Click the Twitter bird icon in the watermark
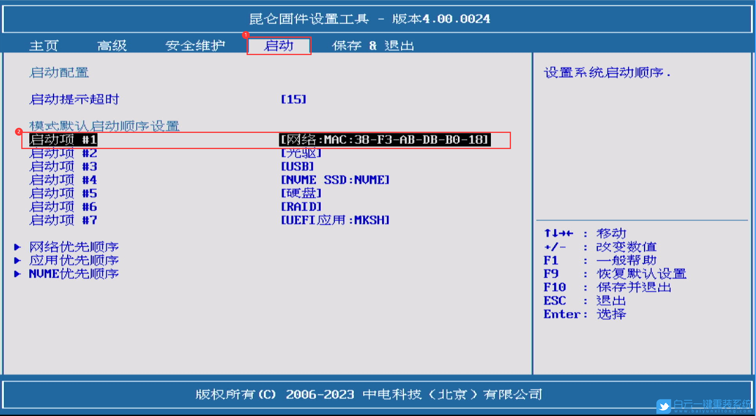 664,406
